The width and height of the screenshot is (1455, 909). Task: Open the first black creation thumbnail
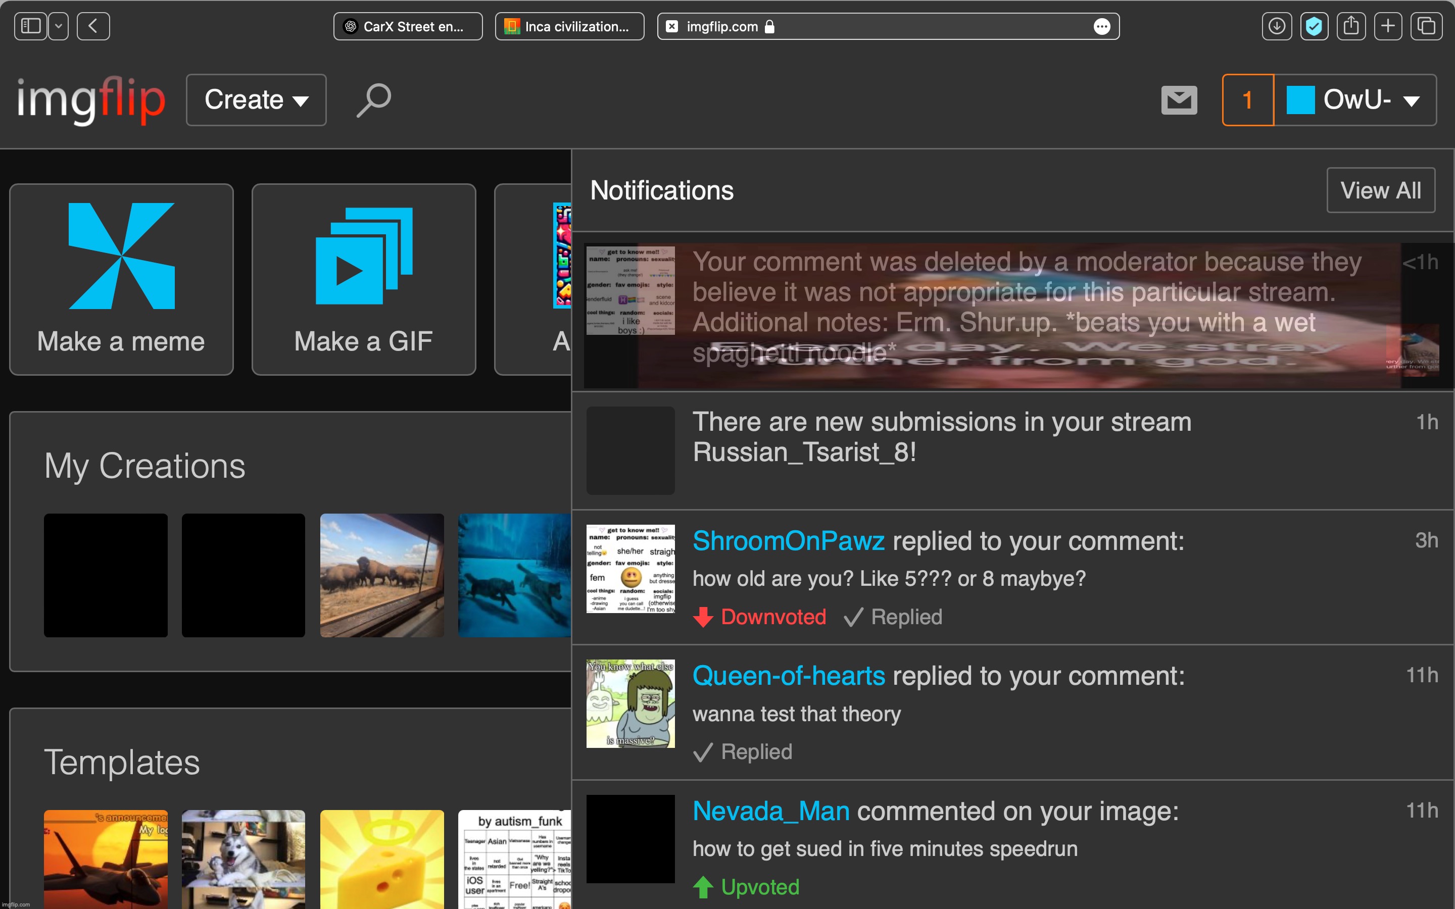coord(106,575)
